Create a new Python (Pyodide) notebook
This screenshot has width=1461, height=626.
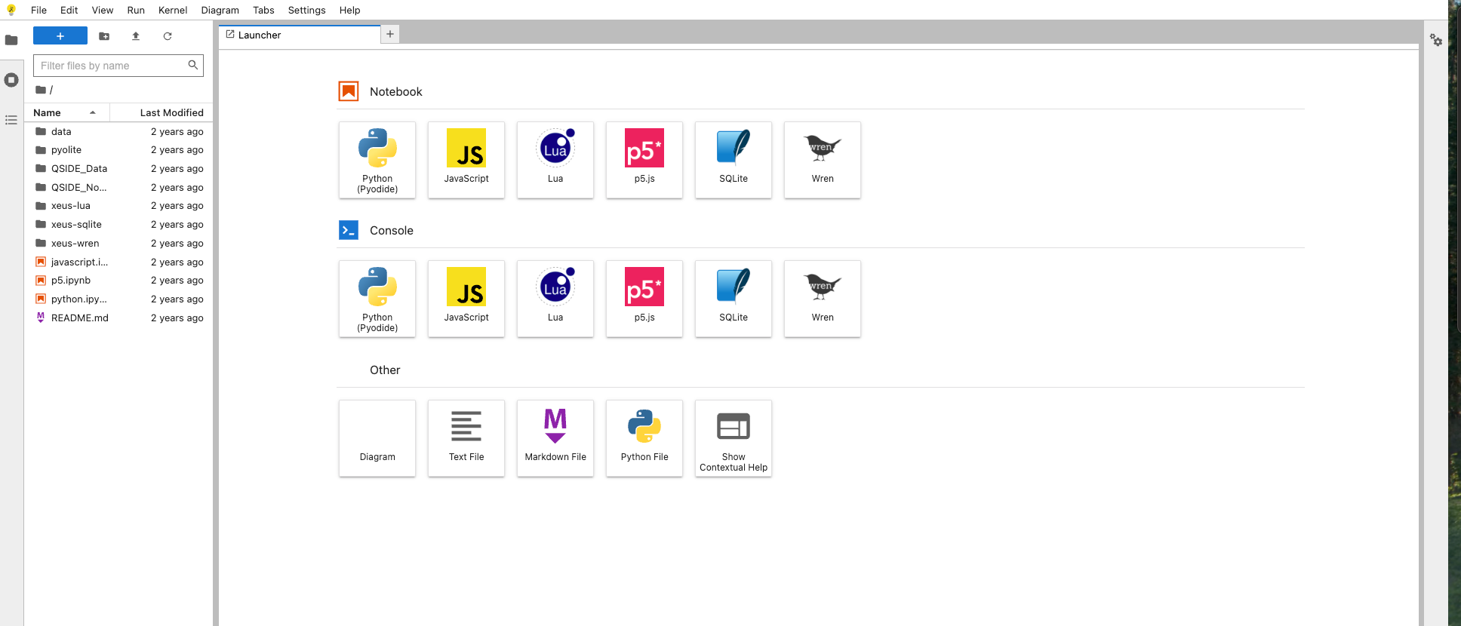pos(377,160)
